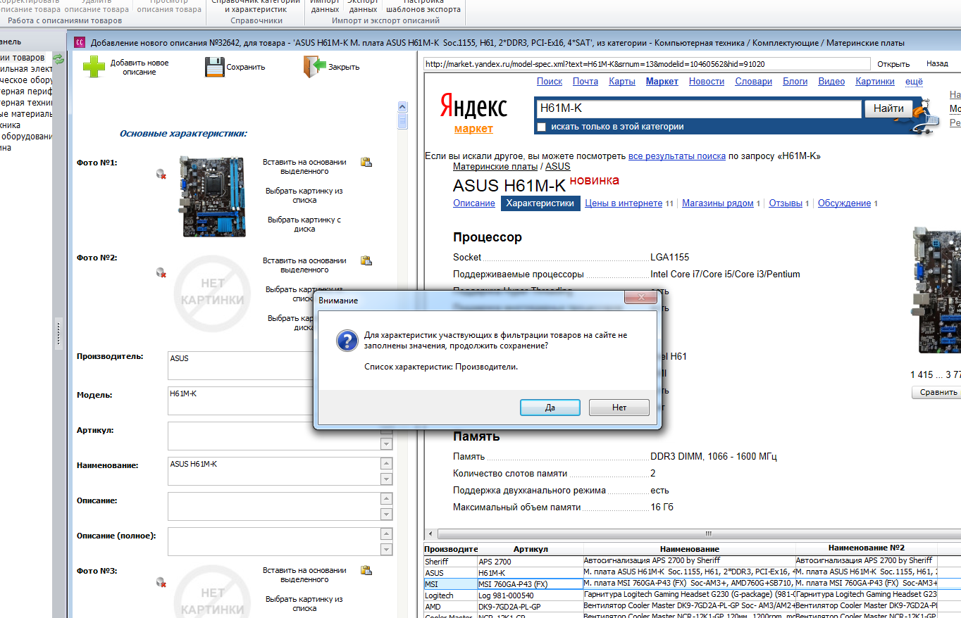Screen dimensions: 961x618
Task: Open Почта link in Yandex top bar
Action: point(585,82)
